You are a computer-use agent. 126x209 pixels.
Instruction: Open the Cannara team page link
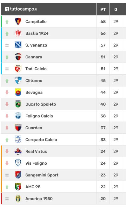coord(34,57)
